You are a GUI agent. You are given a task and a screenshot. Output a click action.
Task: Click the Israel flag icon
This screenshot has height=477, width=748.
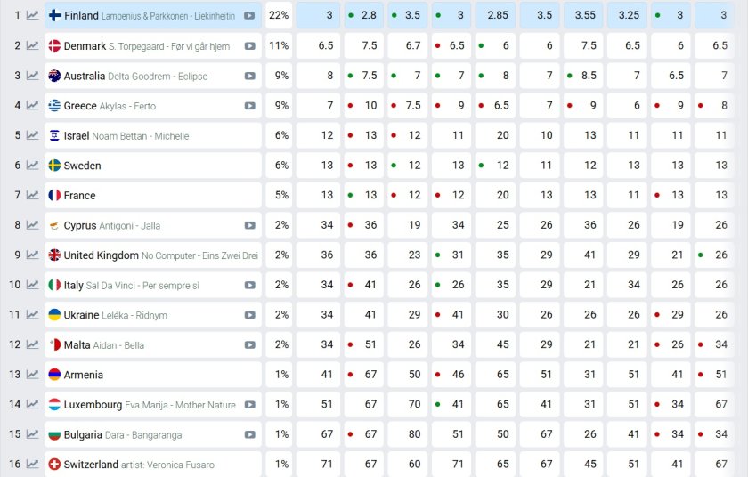[x=54, y=135]
